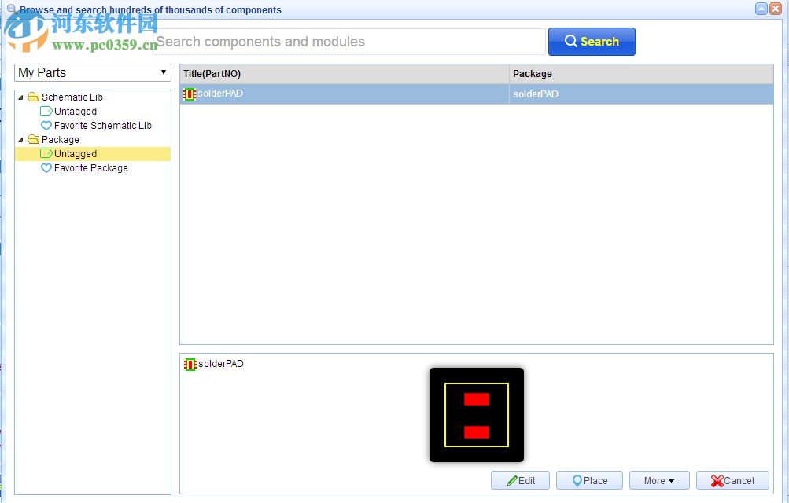Screen dimensions: 789x503
Task: Click the Package column header
Action: (x=641, y=74)
